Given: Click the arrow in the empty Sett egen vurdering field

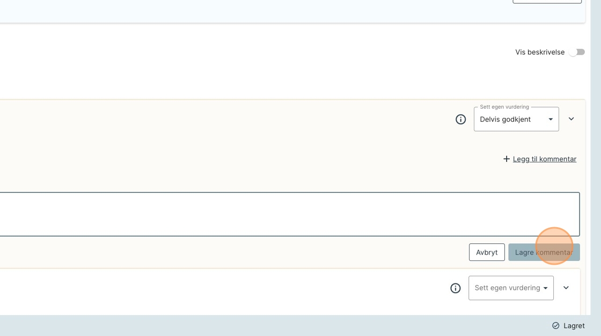Looking at the screenshot, I should [546, 288].
